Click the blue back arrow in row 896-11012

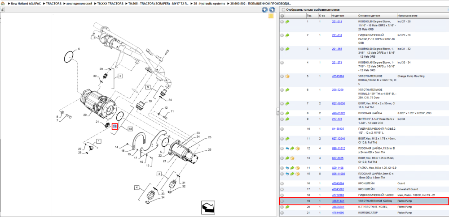[x=287, y=149]
